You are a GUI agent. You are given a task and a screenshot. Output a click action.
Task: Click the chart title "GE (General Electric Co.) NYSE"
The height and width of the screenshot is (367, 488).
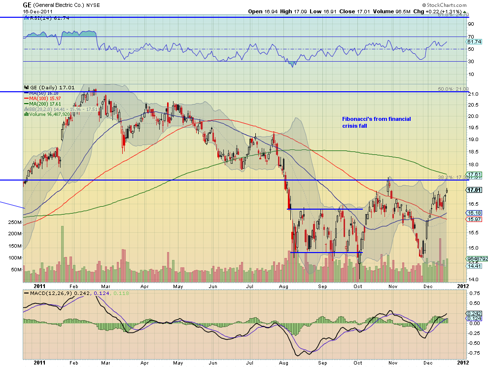(61, 5)
